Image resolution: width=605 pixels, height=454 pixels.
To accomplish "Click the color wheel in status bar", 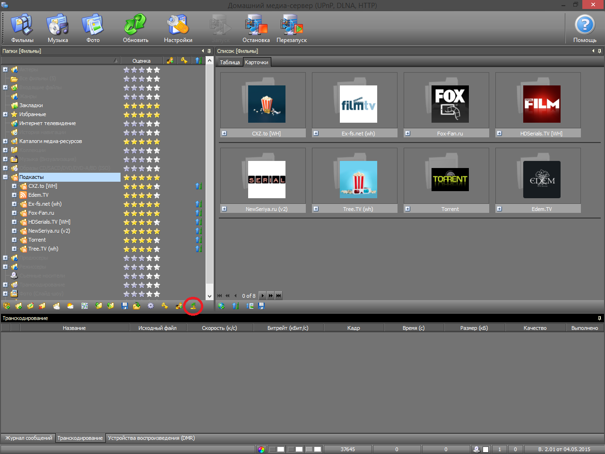I will click(x=261, y=449).
